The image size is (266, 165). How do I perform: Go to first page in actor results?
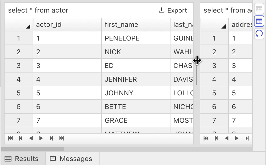coord(10,138)
